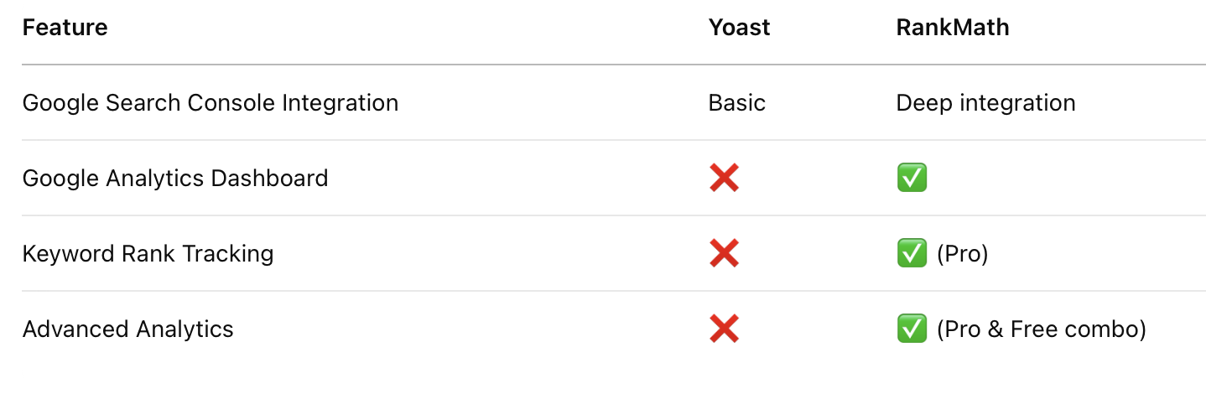This screenshot has height=394, width=1206.
Task: Click the green check for Keyword Rank Tracking
Action: tap(912, 253)
